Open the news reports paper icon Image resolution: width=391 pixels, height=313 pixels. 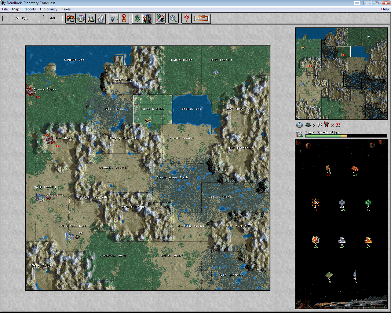[x=101, y=18]
